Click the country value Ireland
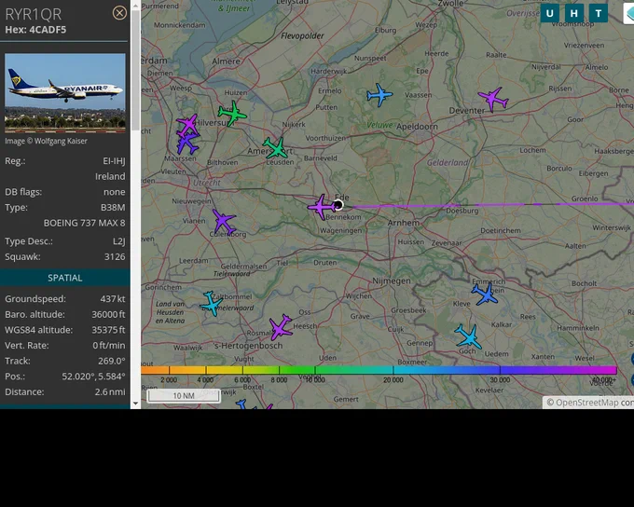The image size is (634, 507). tap(110, 176)
